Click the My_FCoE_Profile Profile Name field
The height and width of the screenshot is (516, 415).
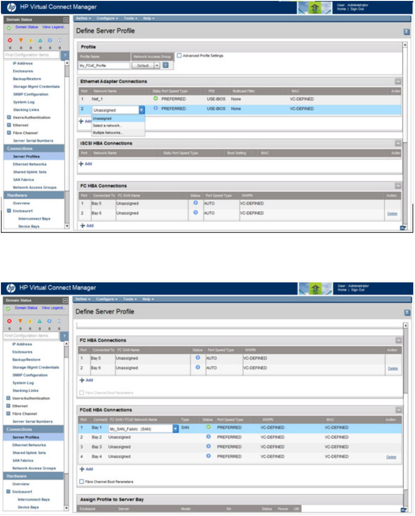pyautogui.click(x=104, y=65)
